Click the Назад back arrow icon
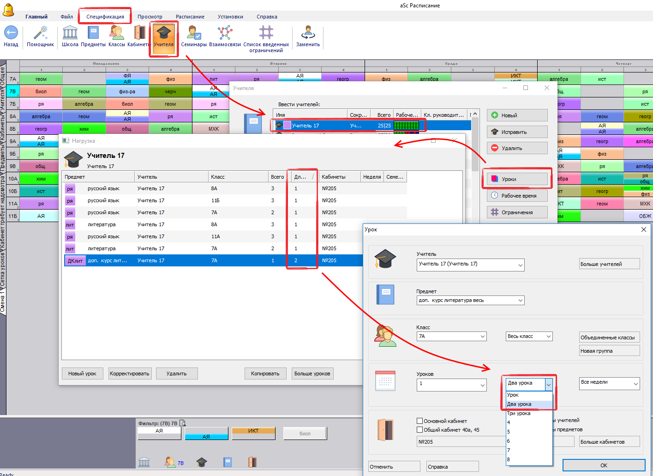This screenshot has height=476, width=653. pos(11,34)
